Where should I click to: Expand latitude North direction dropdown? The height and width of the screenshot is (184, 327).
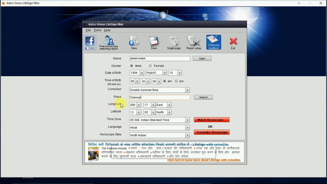click(169, 112)
